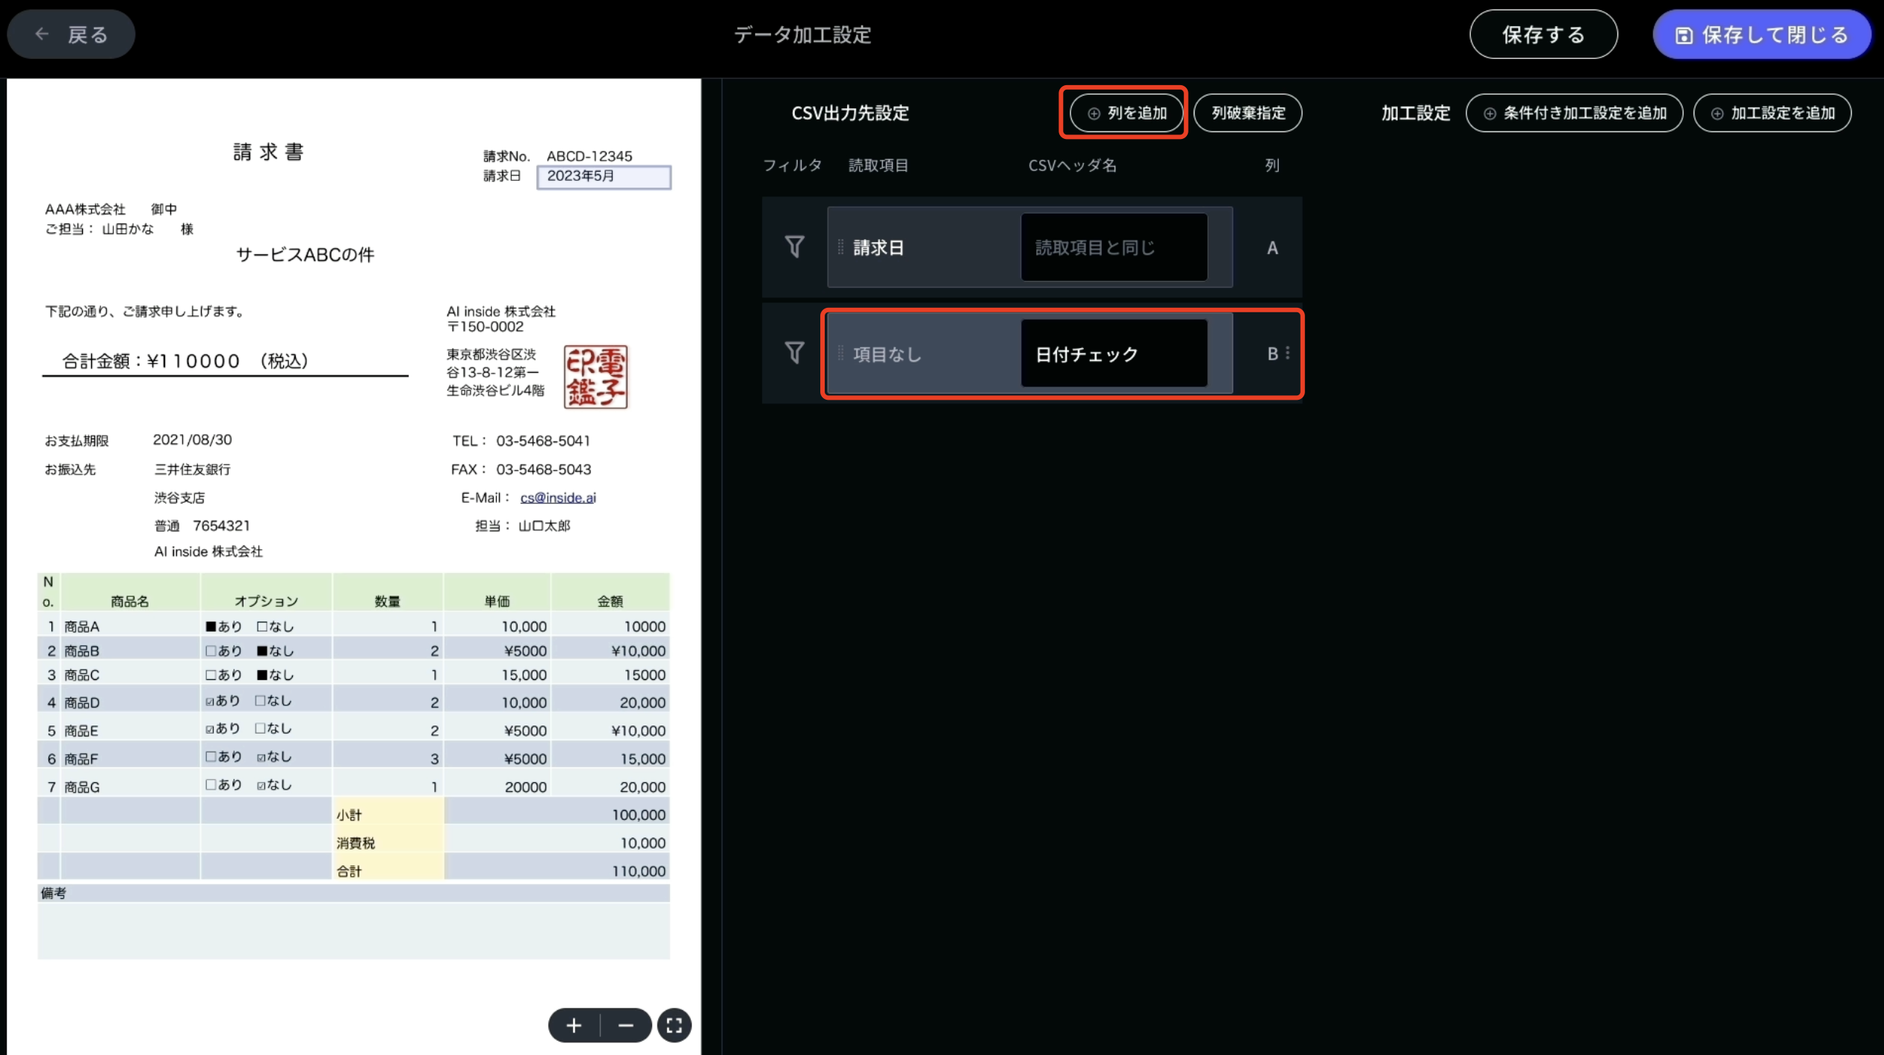Add a CSV column via 列を追加
This screenshot has height=1055, width=1884.
(1124, 113)
